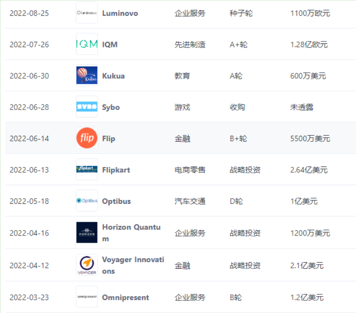Click 企业服务 in the Luminovo row
Viewport: 356px width, 313px height.
click(x=190, y=13)
